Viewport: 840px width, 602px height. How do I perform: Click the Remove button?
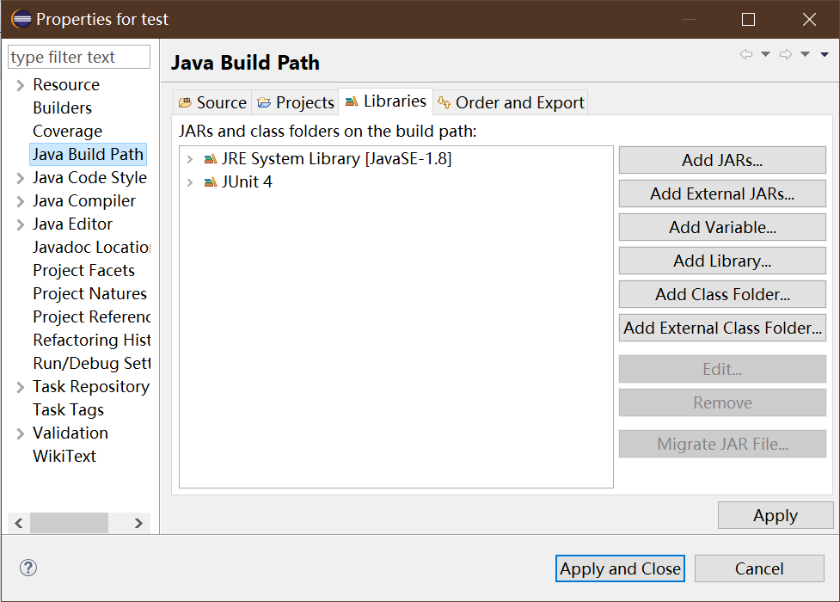coord(722,402)
